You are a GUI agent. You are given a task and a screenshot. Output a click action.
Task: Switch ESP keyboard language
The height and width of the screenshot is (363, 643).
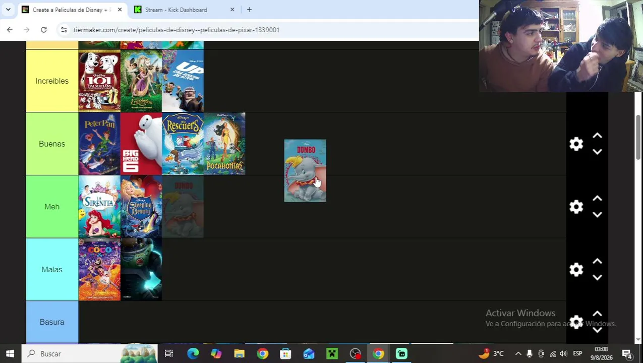[x=577, y=353]
